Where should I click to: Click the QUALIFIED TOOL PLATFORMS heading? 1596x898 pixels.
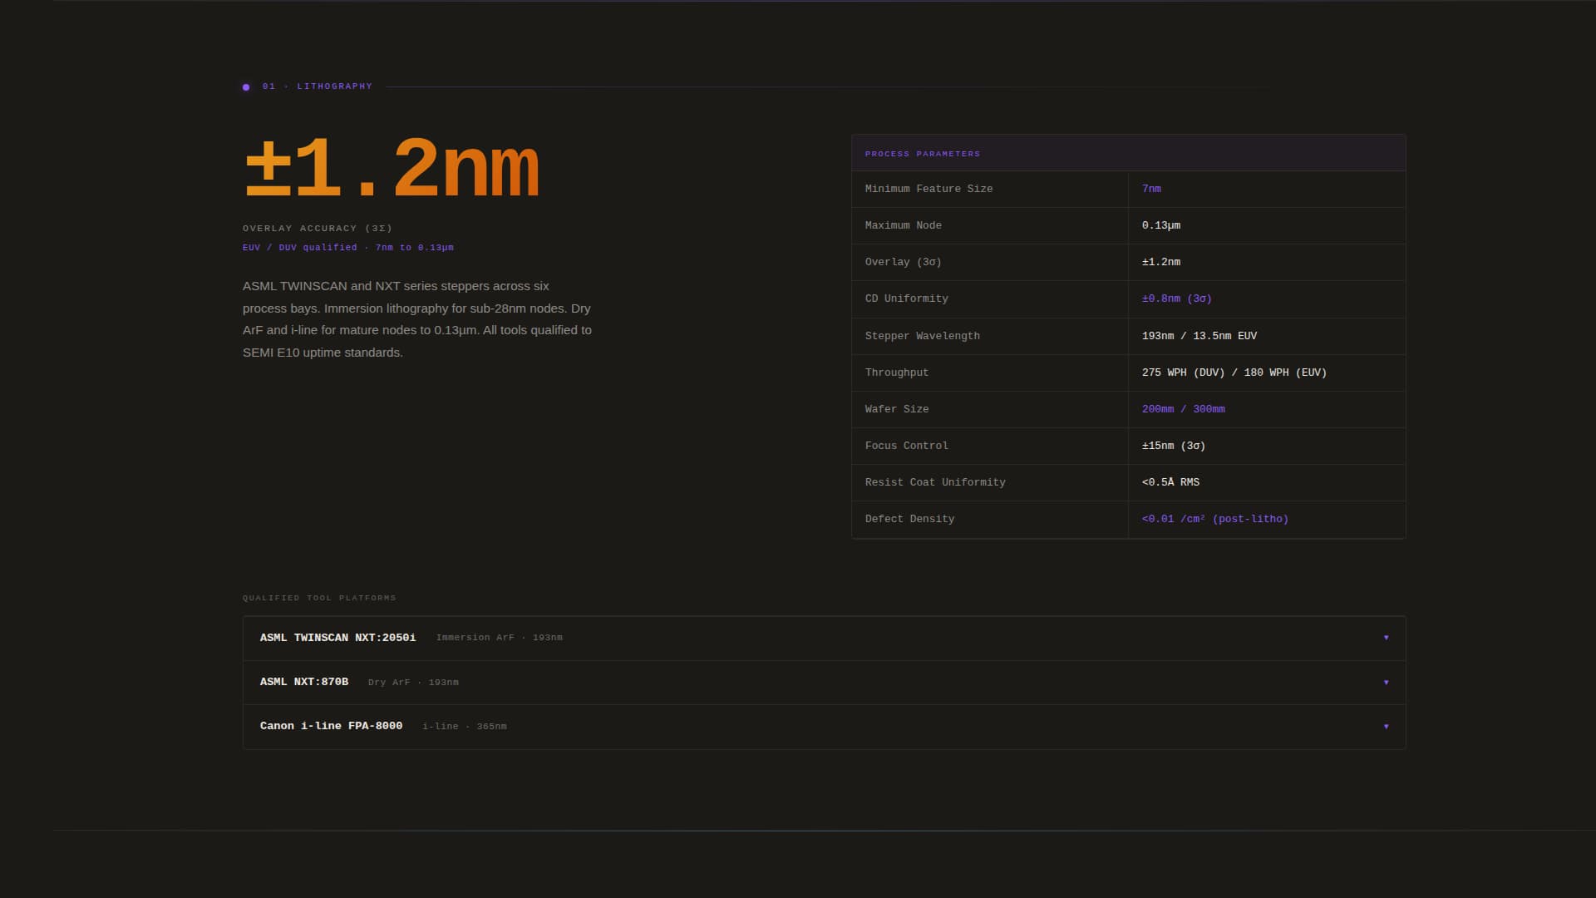[x=318, y=597]
